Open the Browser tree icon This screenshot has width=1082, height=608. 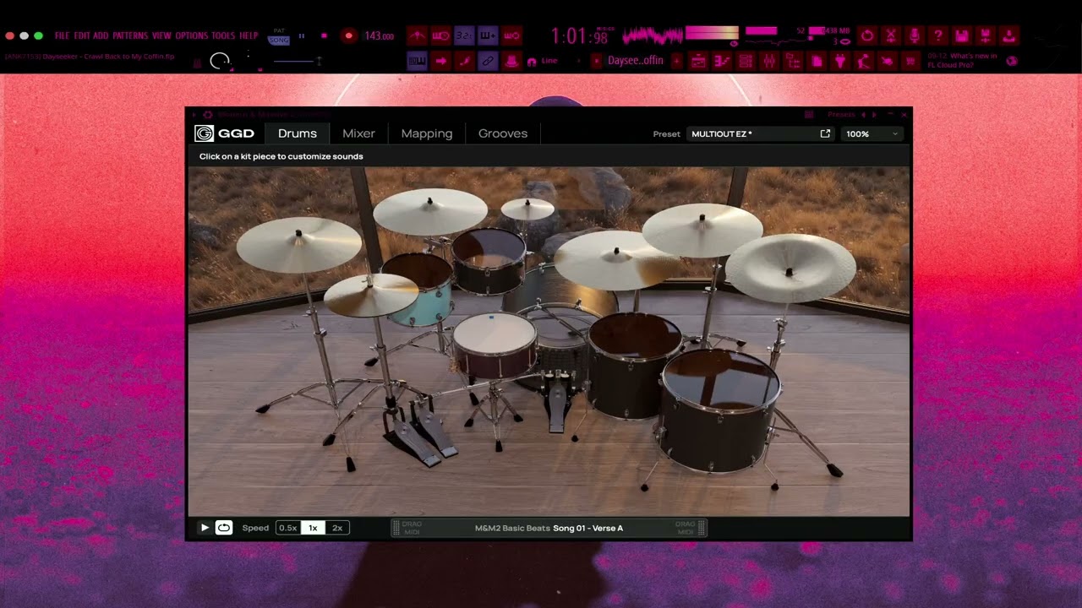[793, 61]
